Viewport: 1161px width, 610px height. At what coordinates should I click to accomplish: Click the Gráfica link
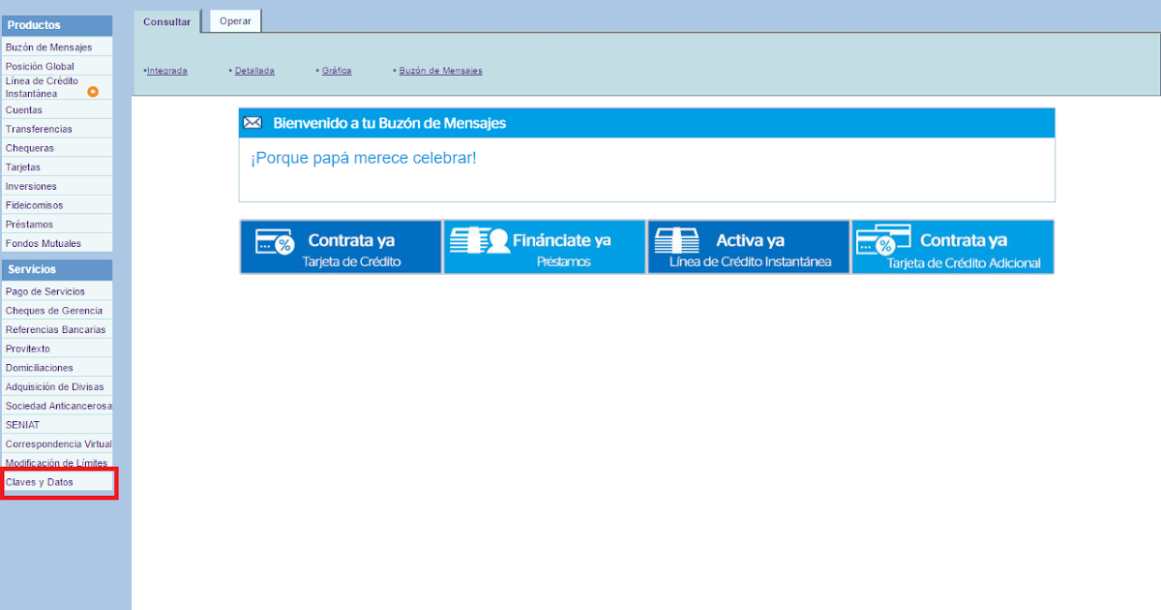(336, 70)
